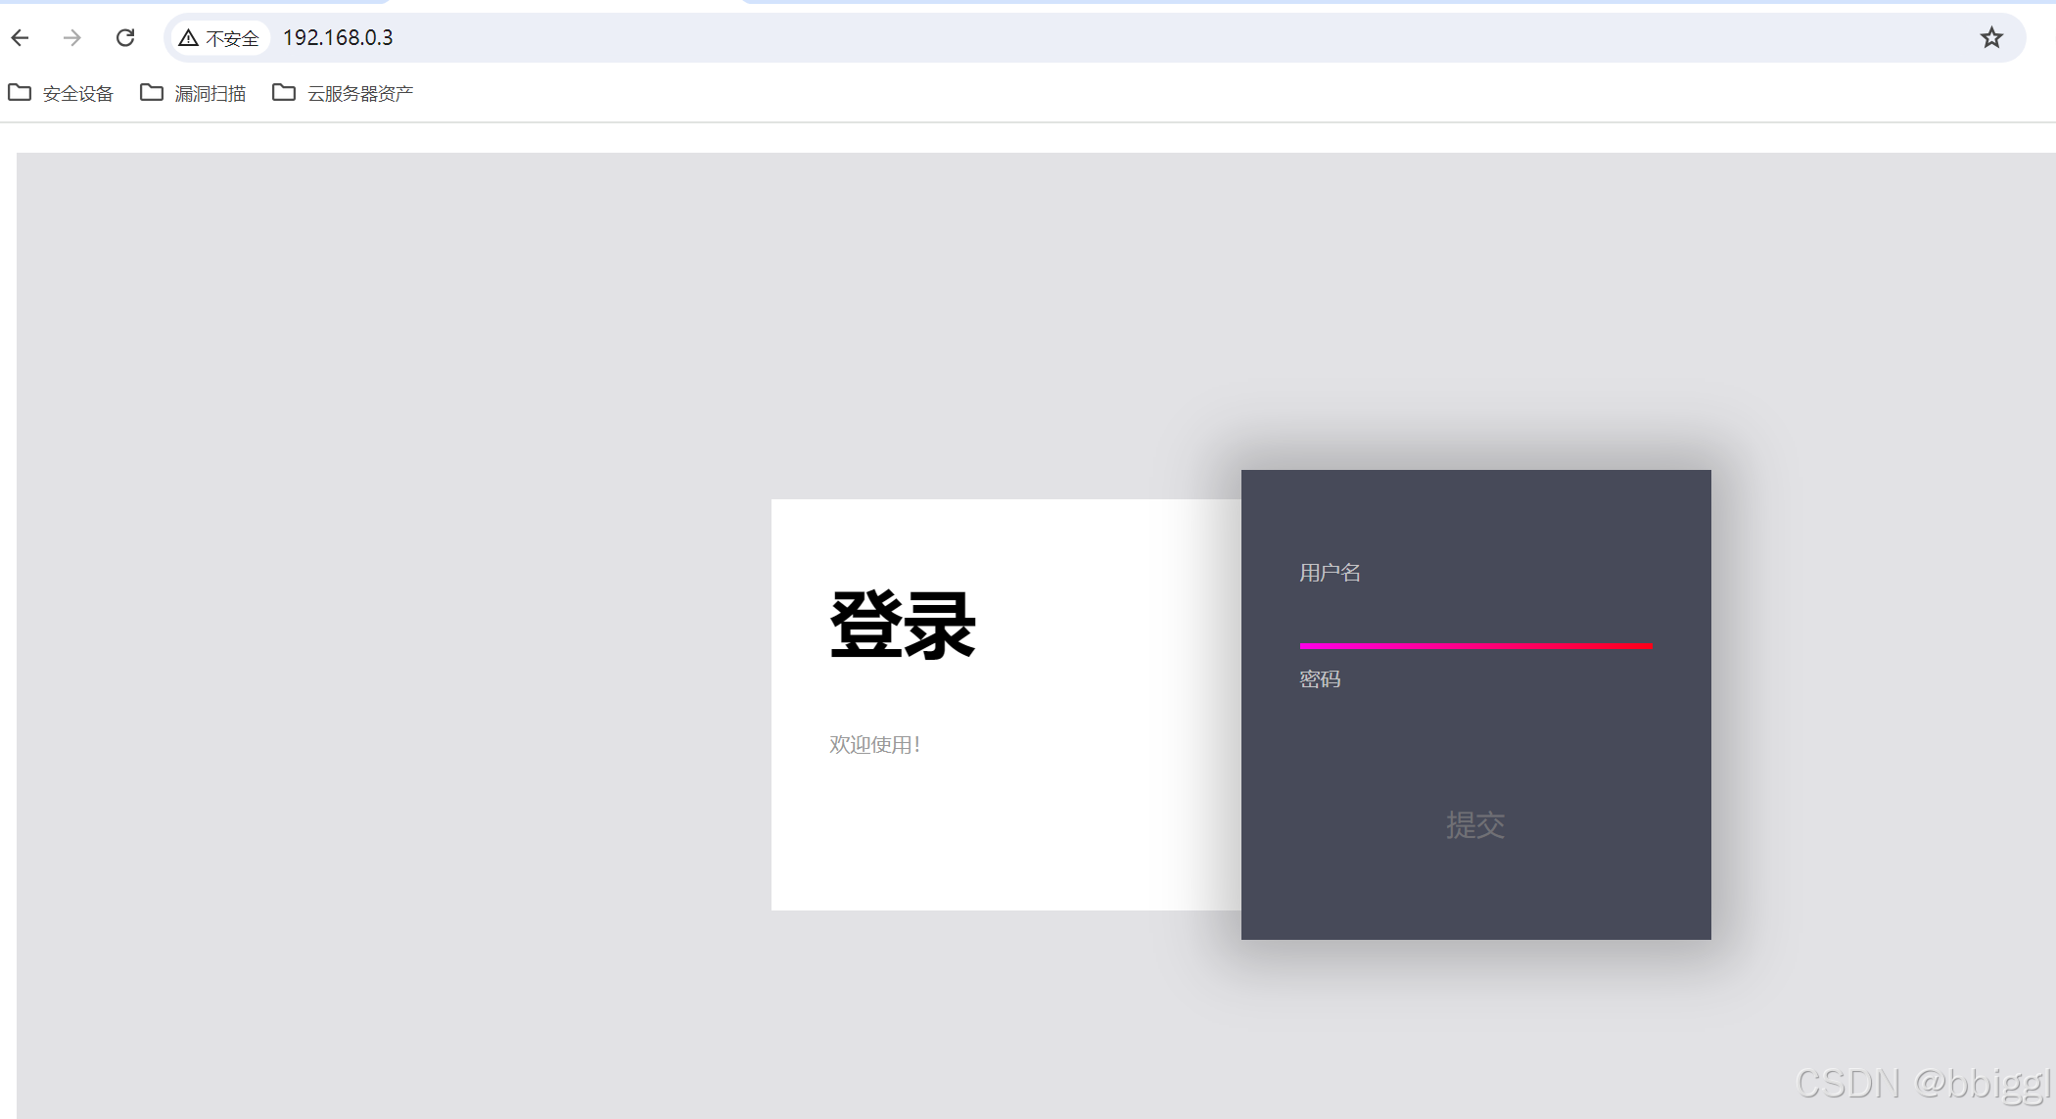Click the pink-red gradient underline
Viewport: 2056px width, 1119px height.
[1474, 646]
